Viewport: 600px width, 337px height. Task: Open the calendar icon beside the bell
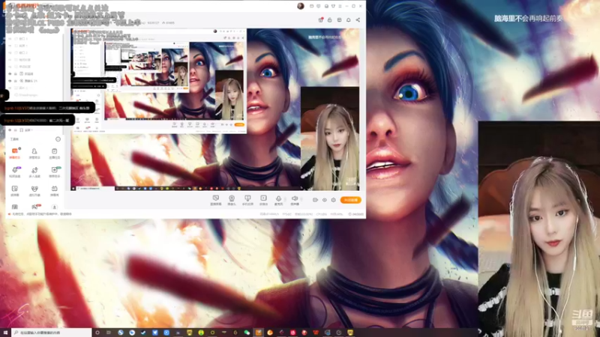click(x=339, y=20)
